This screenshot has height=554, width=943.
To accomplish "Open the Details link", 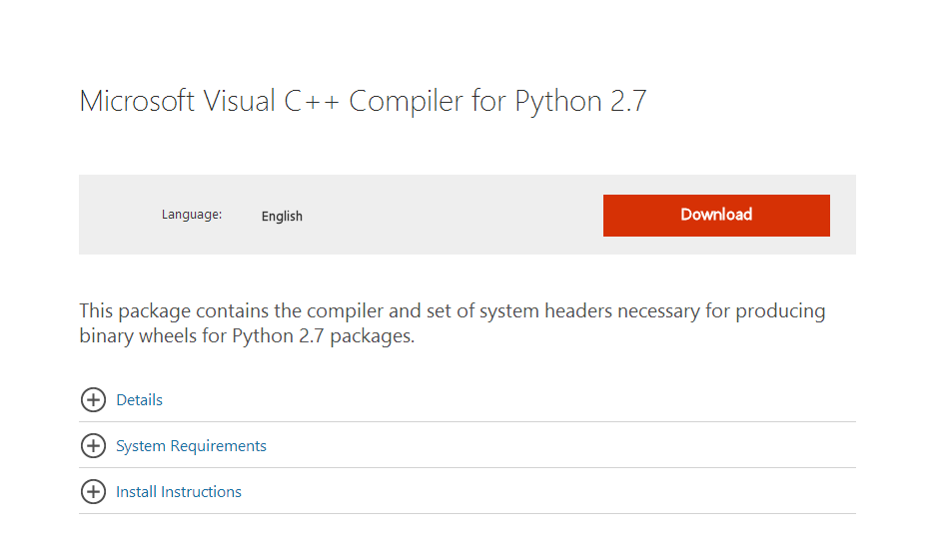I will pos(140,400).
